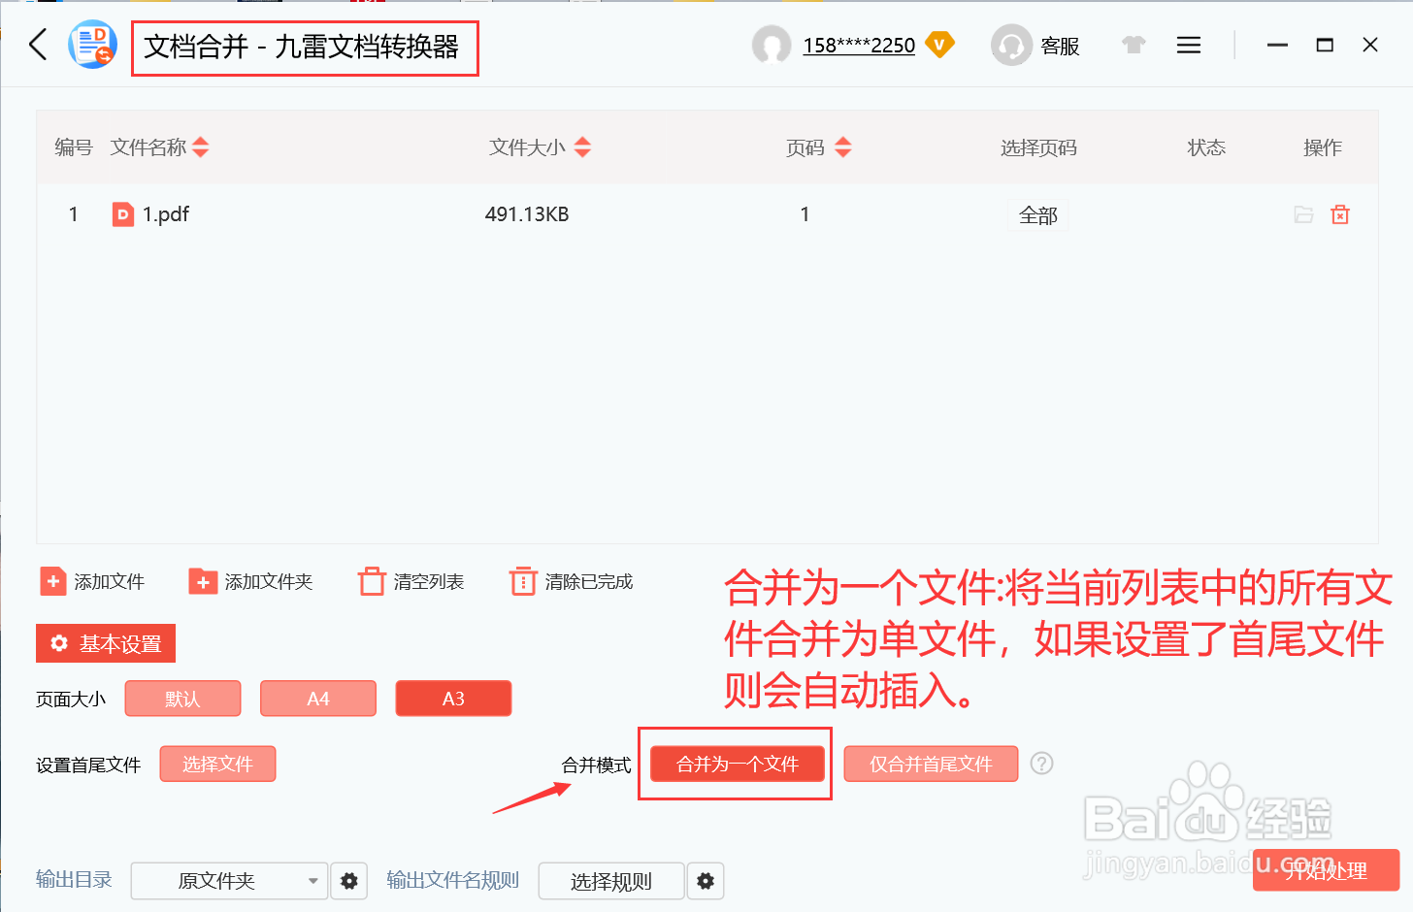This screenshot has width=1413, height=912.
Task: Sort by file name arrows
Action: [201, 147]
